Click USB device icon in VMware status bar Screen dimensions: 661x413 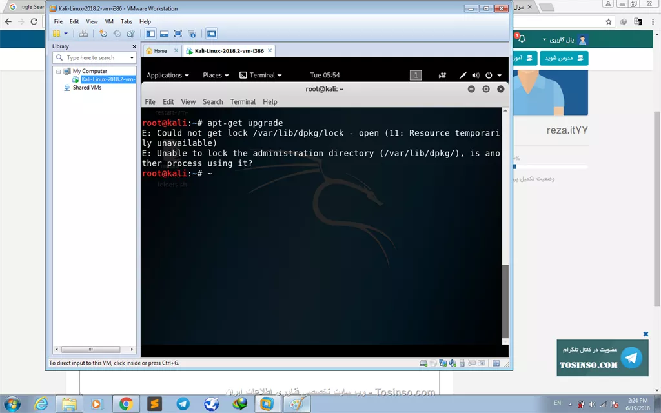tap(462, 363)
